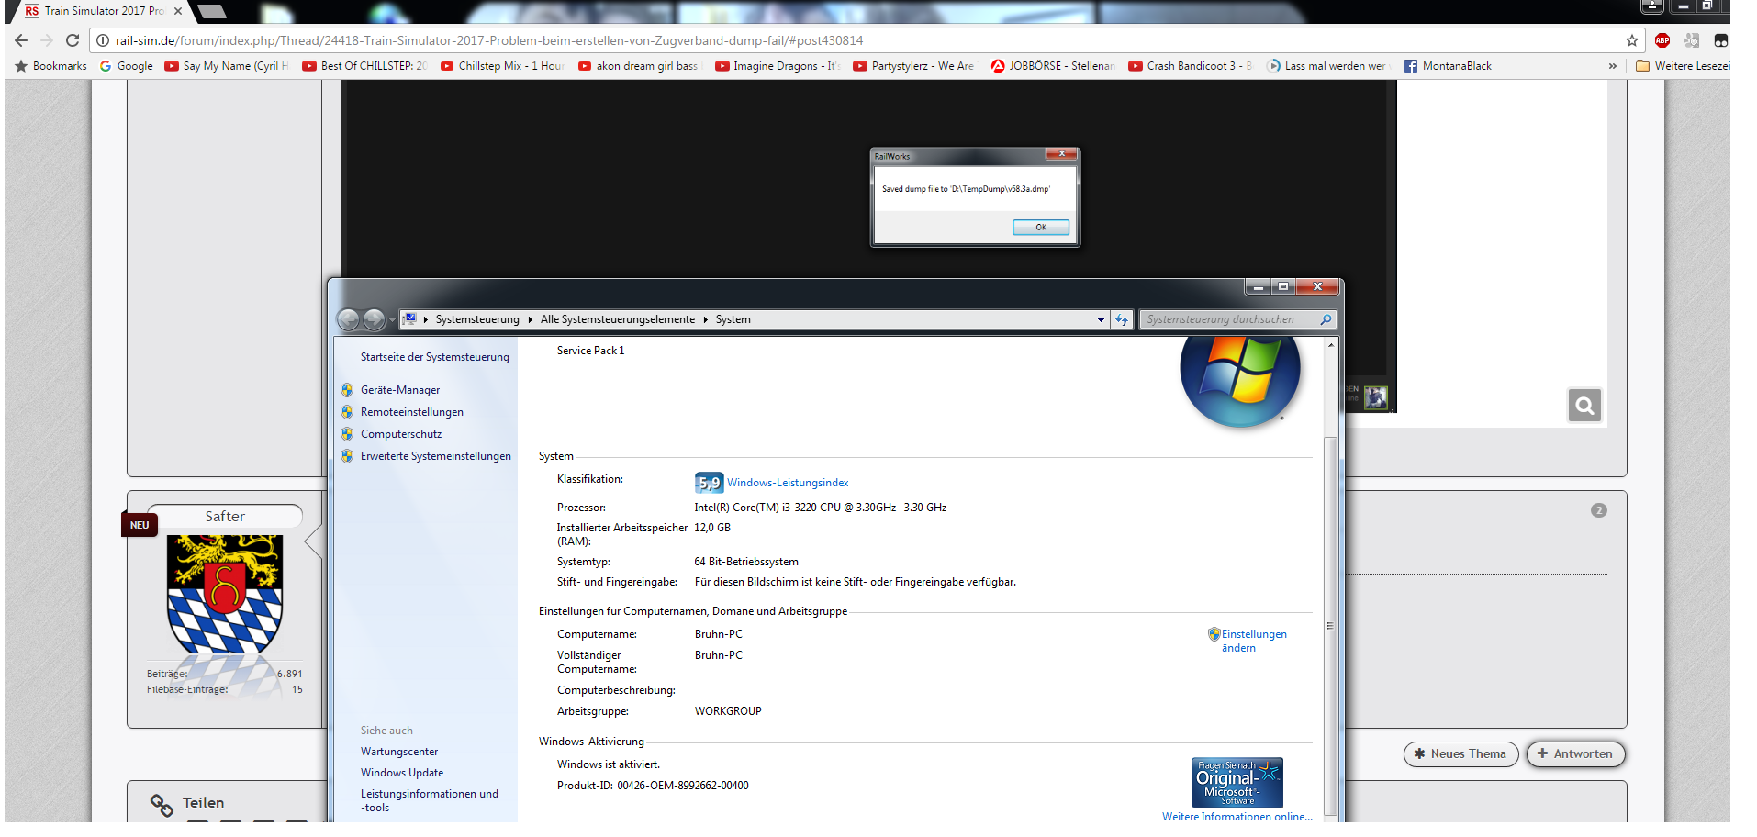
Task: Click the back arrow in the System window
Action: (x=348, y=319)
